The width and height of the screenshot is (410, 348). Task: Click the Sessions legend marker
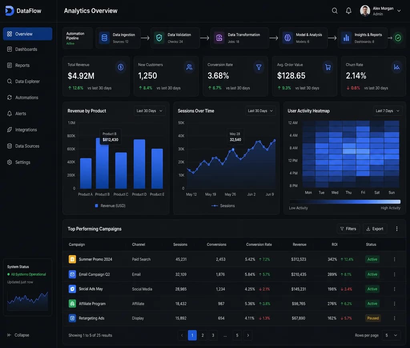pos(215,206)
